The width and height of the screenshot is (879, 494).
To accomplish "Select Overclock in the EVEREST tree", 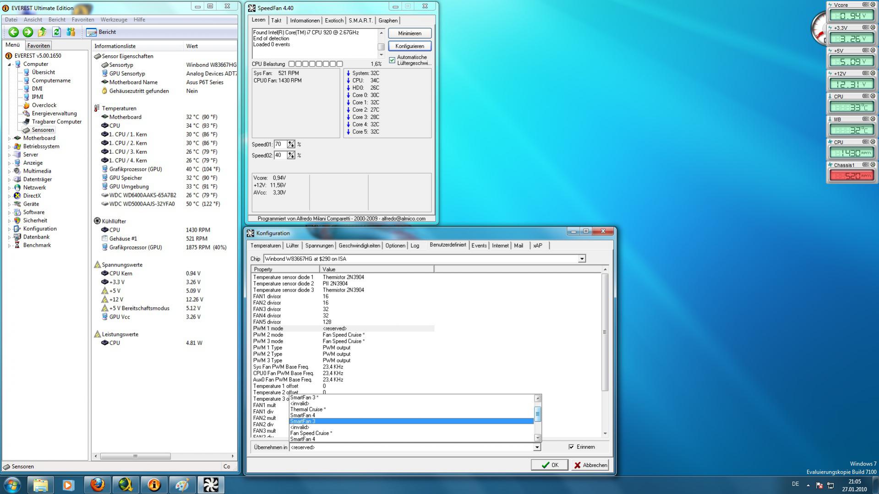I will [x=44, y=105].
